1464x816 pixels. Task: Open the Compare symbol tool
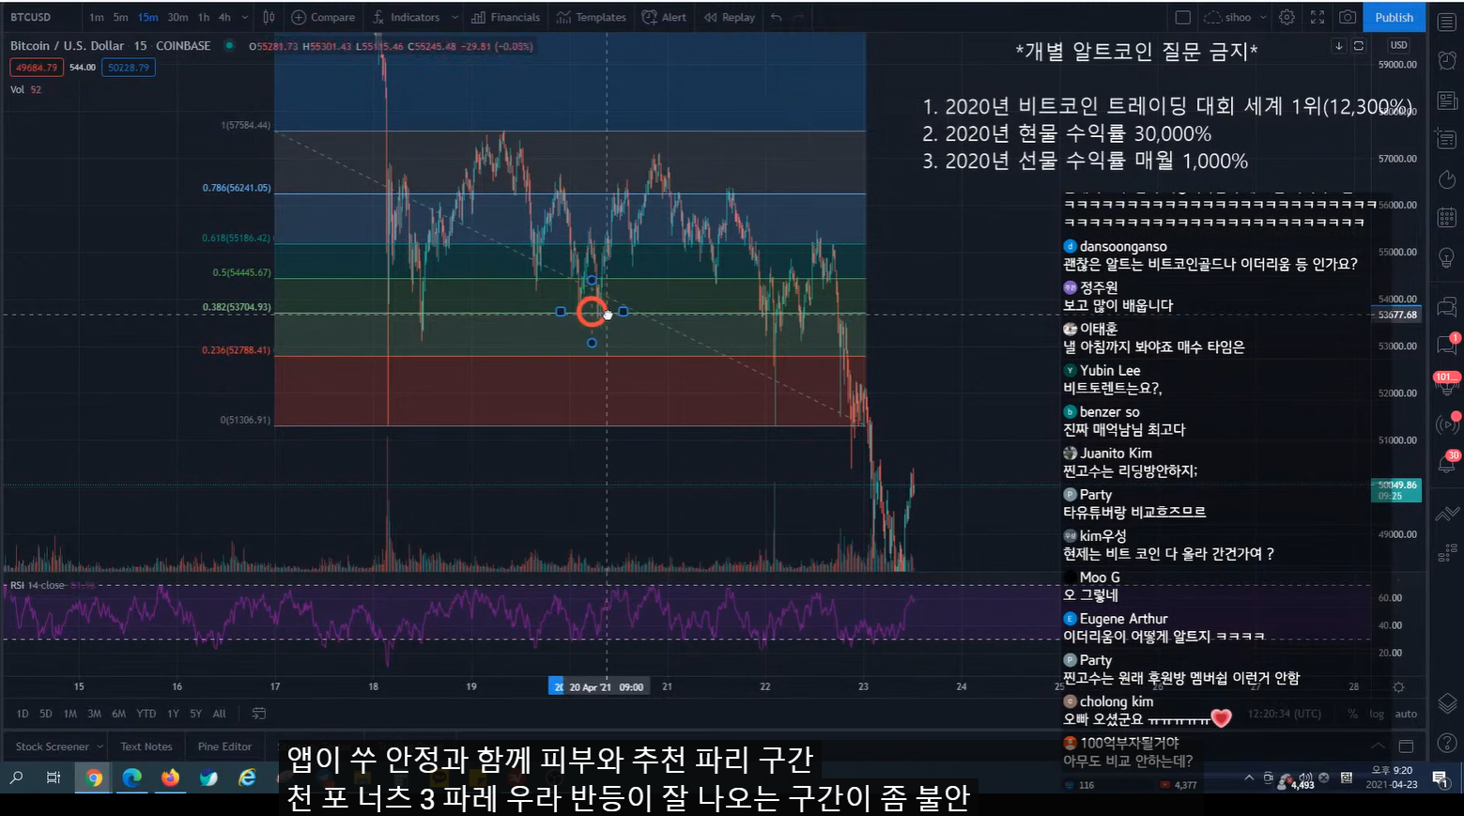(323, 17)
